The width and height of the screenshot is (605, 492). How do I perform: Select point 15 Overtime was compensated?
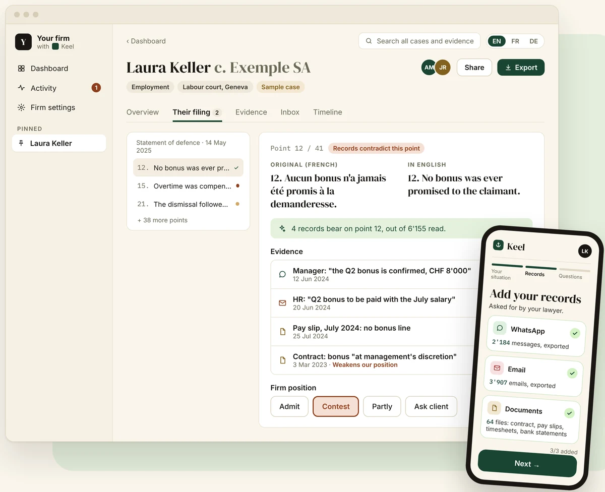(188, 186)
